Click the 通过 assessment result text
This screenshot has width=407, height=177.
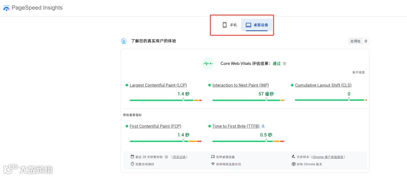[x=277, y=63]
